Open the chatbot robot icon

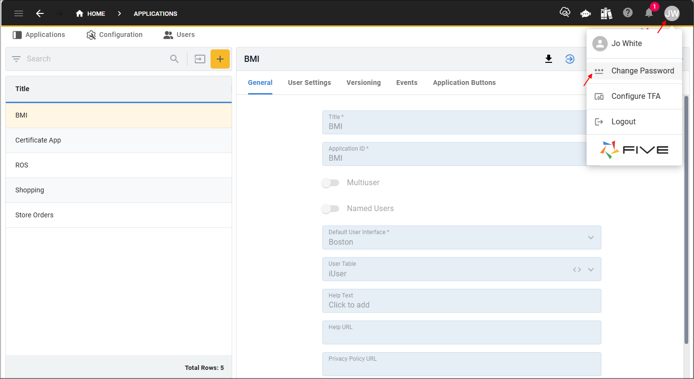(x=586, y=13)
